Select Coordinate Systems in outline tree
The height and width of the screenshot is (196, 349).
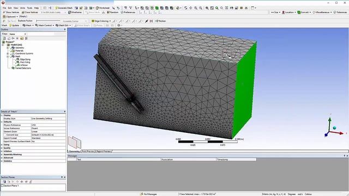(x=24, y=53)
